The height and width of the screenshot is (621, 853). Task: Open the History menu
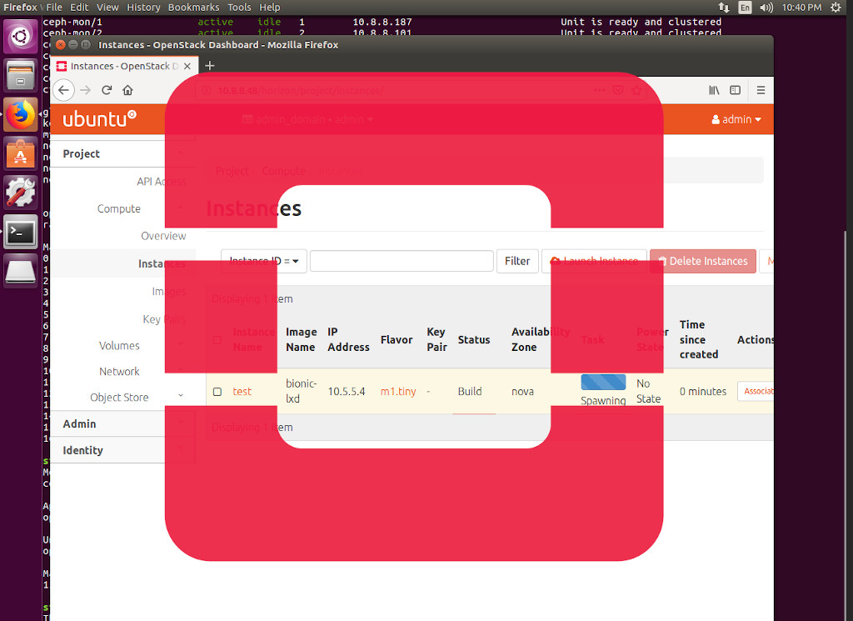tap(143, 7)
